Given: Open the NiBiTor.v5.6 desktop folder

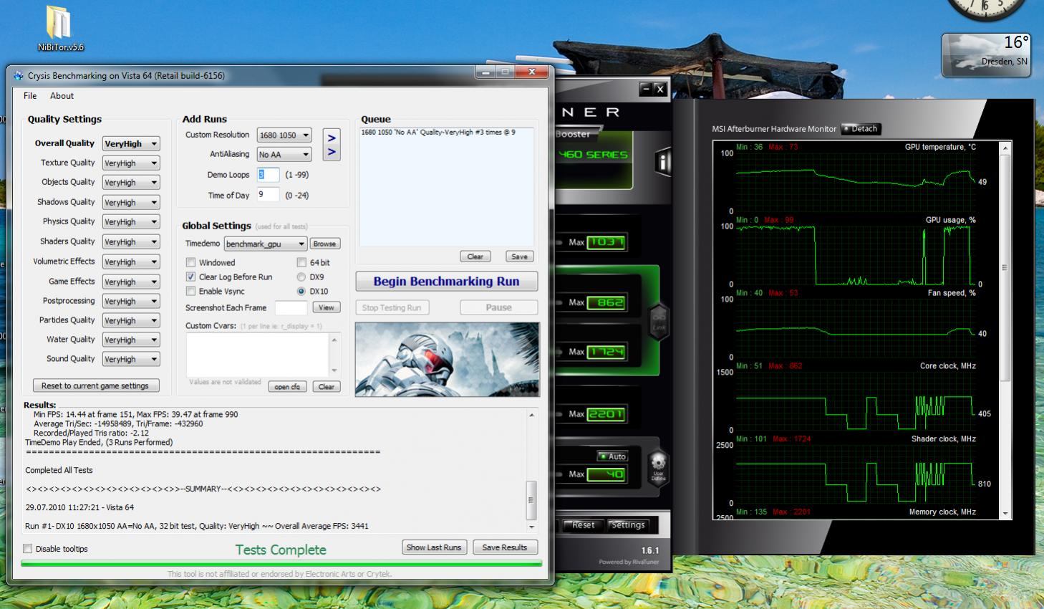Looking at the screenshot, I should [60, 27].
